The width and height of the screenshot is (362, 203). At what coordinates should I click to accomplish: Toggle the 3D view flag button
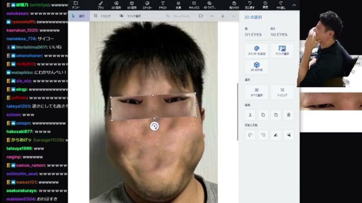200,16
